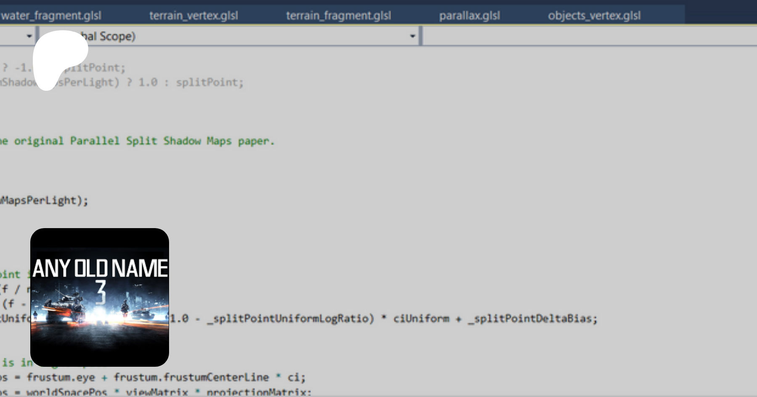Click on _splitPointDeltaBias variable
Viewport: 757px width, 397px height.
(532, 319)
